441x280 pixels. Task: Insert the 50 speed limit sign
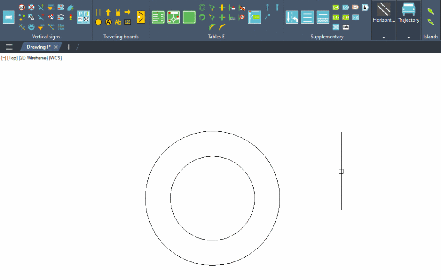coord(22,7)
